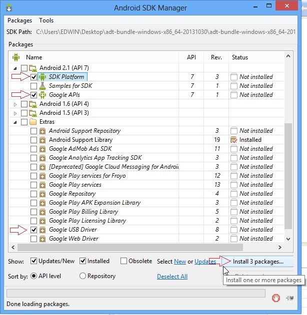Click the SDK Platform android icon

tap(42, 77)
